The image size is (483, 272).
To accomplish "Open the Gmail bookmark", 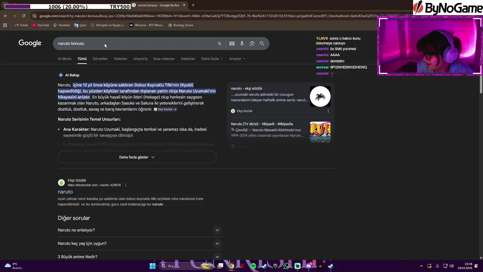I will click(x=21, y=25).
